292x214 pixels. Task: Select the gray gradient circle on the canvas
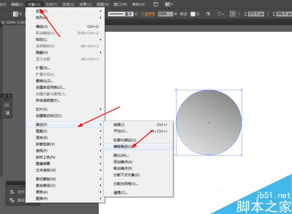[209, 122]
